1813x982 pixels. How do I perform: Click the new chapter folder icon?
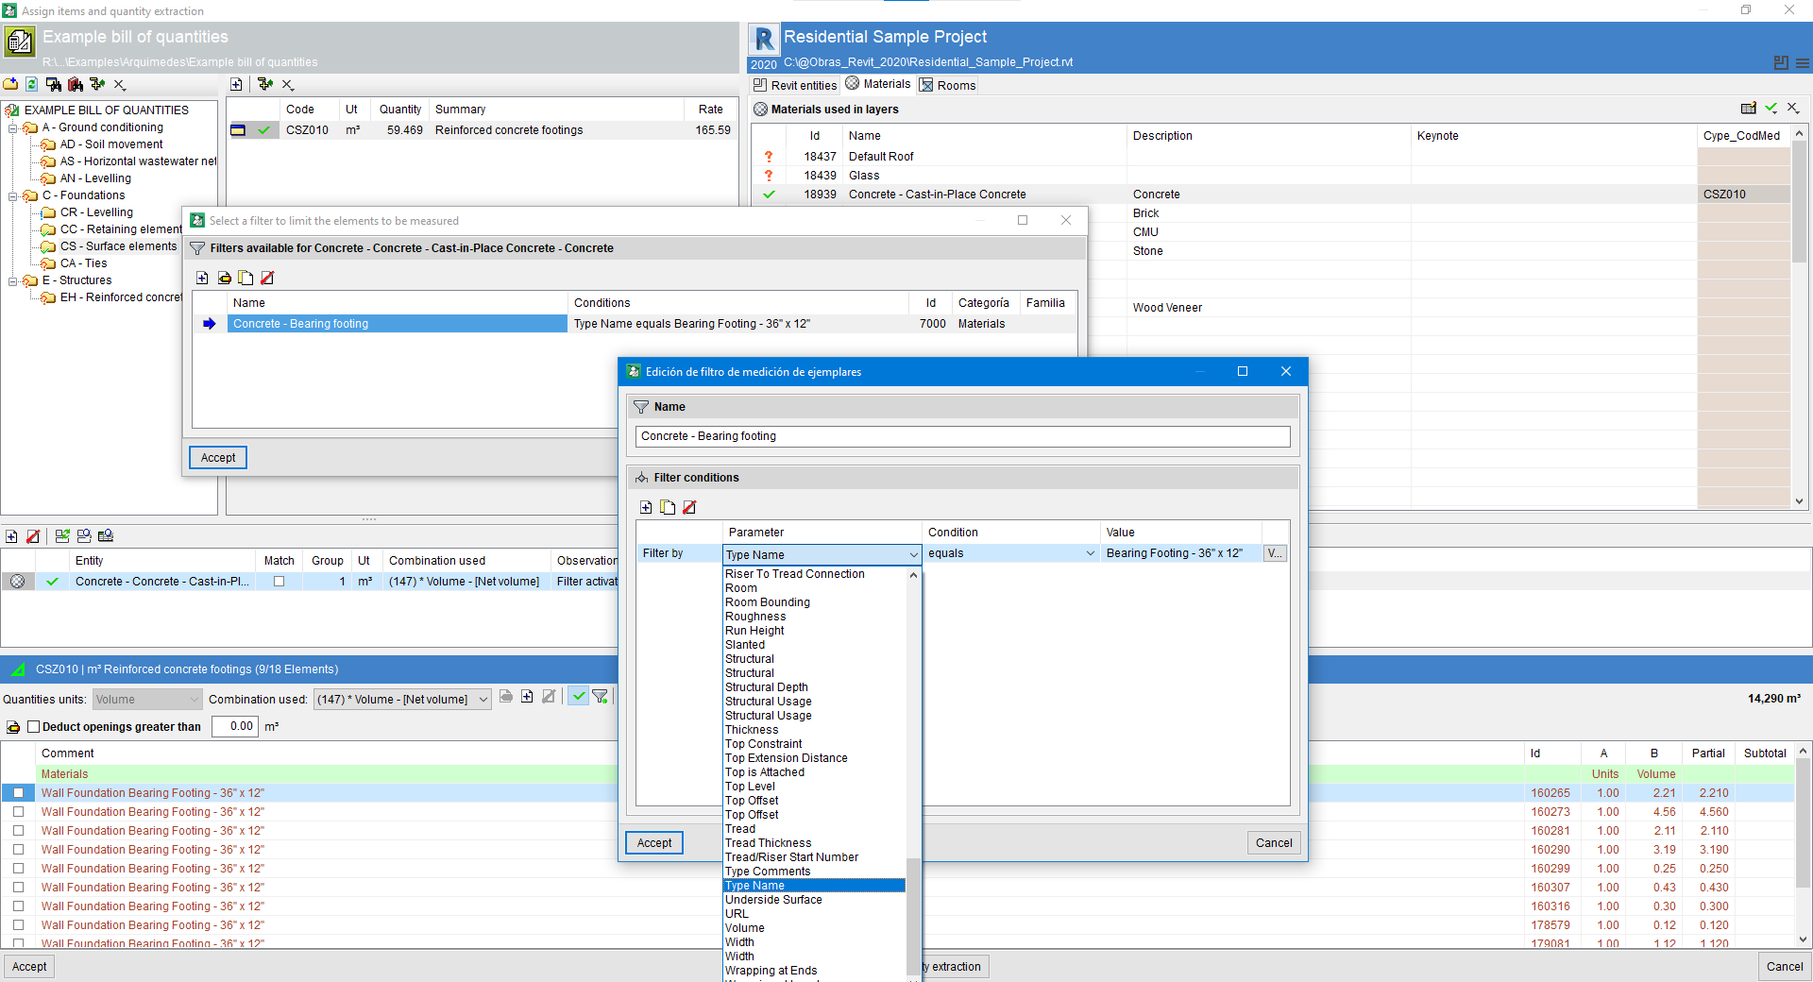(x=10, y=84)
